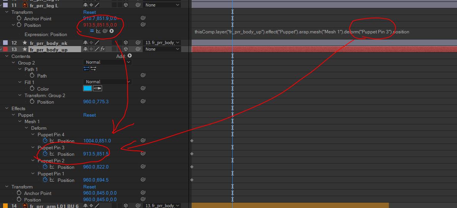Toggle stopwatch for Puppet Pin 3 Position

pyautogui.click(x=45, y=154)
